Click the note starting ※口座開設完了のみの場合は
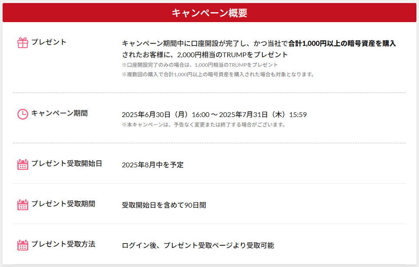Image resolution: width=419 pixels, height=267 pixels. (200, 65)
